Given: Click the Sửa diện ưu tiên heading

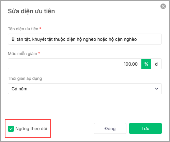Looking at the screenshot, I should point(31,11).
